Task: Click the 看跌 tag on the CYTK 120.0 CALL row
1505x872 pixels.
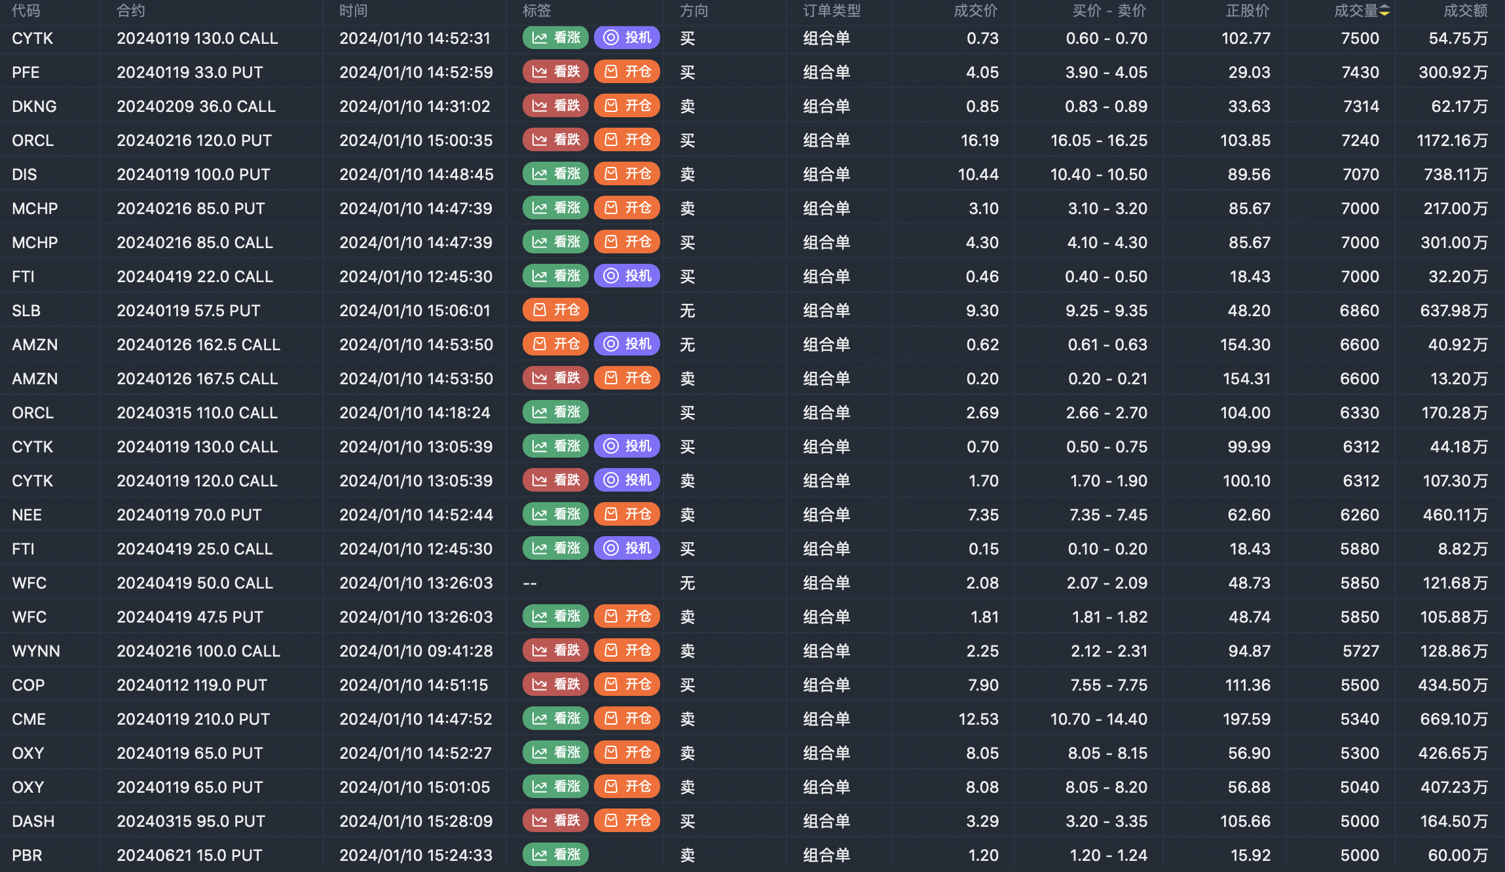Action: [x=555, y=480]
